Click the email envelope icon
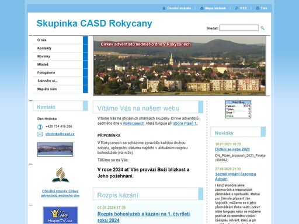 coord(40,134)
